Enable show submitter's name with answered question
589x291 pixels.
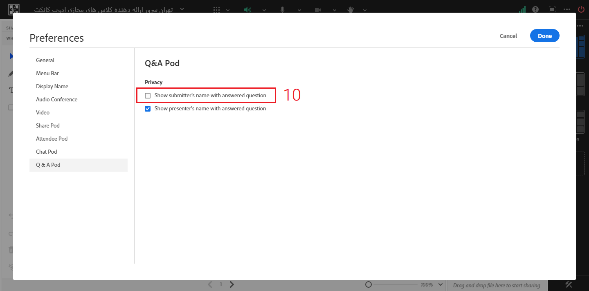click(x=148, y=96)
